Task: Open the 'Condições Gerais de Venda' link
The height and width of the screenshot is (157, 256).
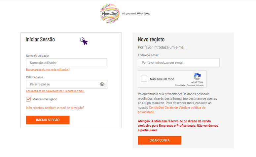Action: tap(168, 108)
